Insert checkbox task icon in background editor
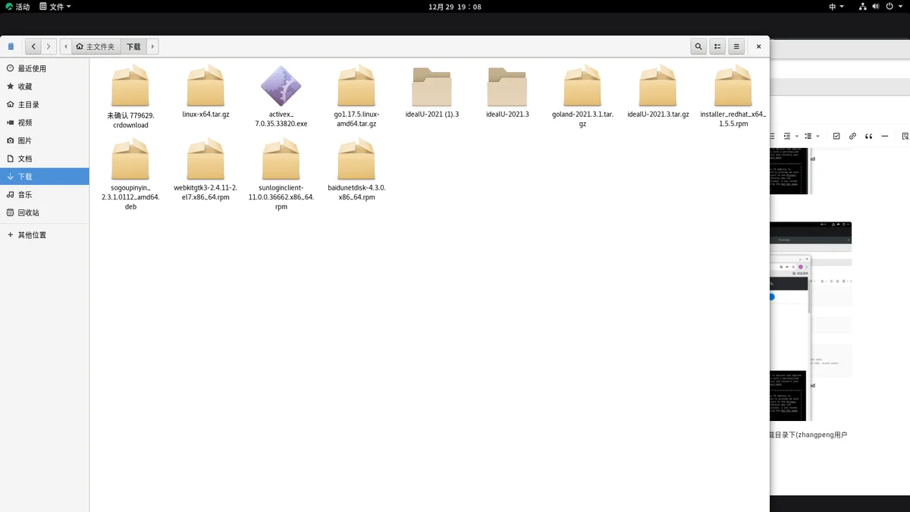The width and height of the screenshot is (910, 512). [x=836, y=136]
